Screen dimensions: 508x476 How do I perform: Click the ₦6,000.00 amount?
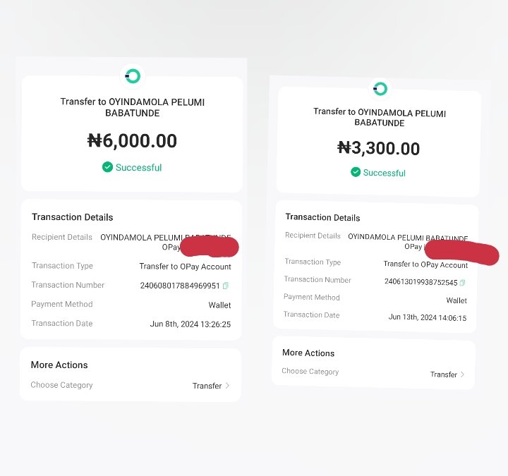(x=132, y=141)
